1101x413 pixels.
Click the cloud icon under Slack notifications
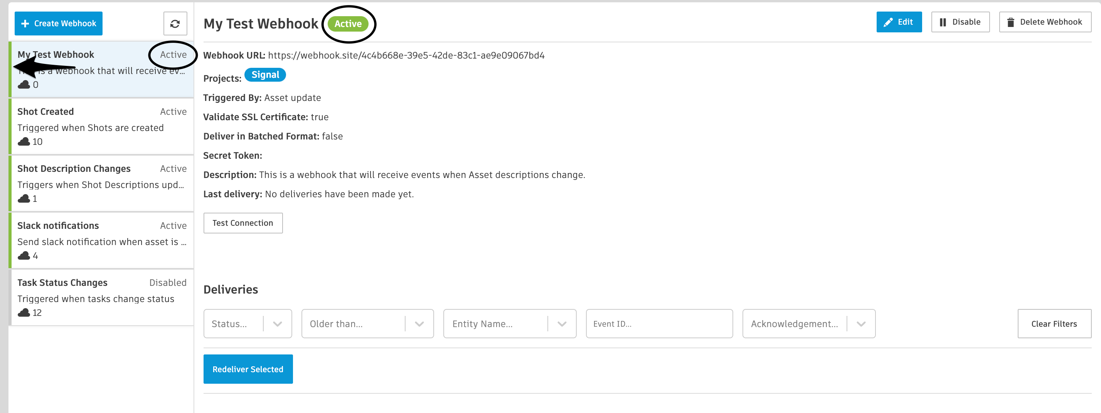click(x=24, y=255)
